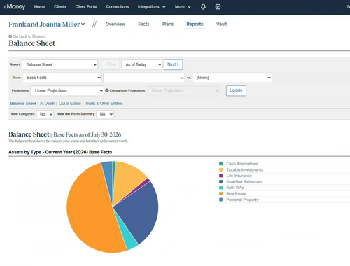Click the Real Estate legend swatch
This screenshot has height=266, width=350.
220,194
